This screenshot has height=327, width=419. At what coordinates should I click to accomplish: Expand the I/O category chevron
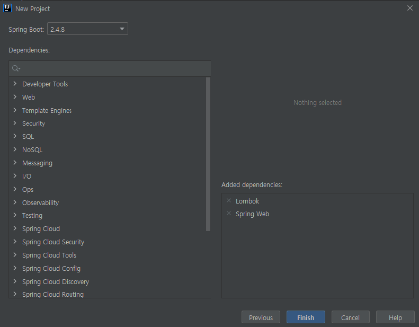[x=15, y=175]
